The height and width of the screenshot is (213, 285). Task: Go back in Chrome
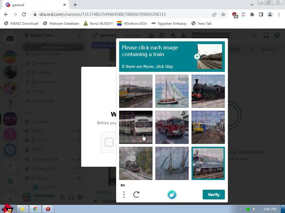(x=6, y=14)
